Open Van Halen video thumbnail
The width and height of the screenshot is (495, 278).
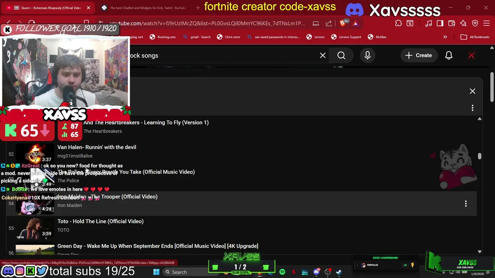coord(35,154)
